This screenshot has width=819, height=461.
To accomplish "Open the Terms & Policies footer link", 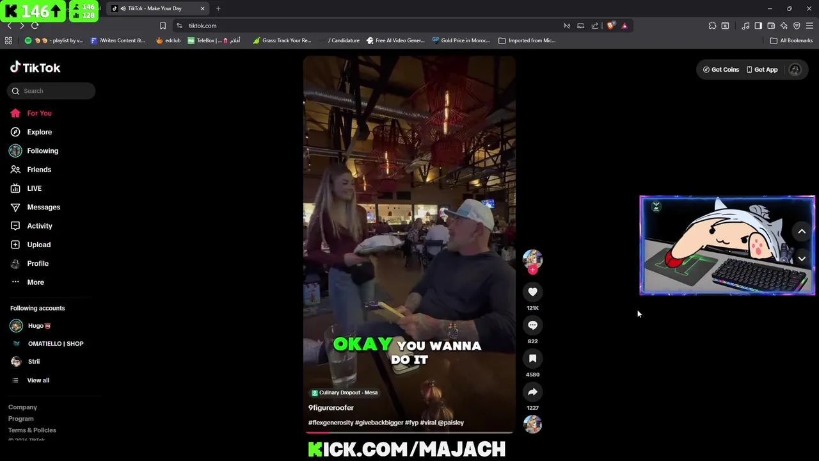I will (32, 430).
